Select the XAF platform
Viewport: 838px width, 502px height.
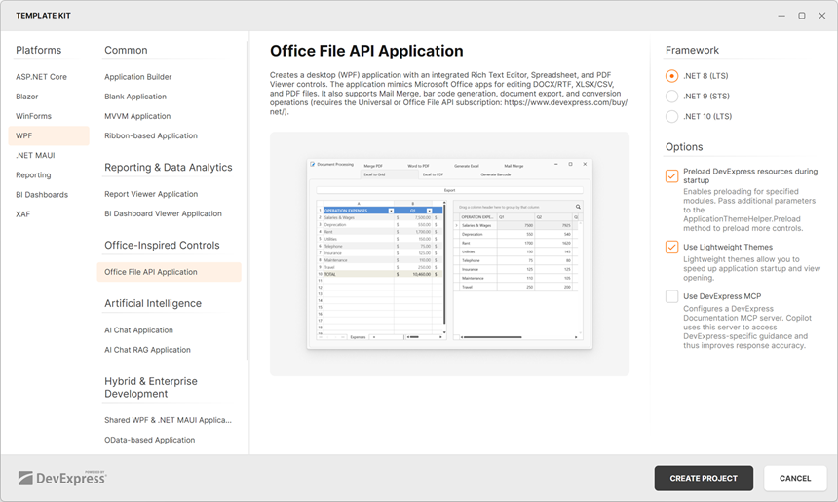[x=49, y=214]
